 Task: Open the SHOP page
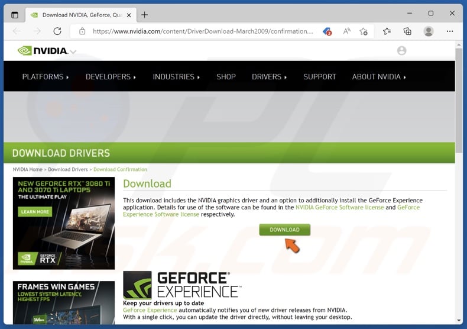tap(226, 77)
